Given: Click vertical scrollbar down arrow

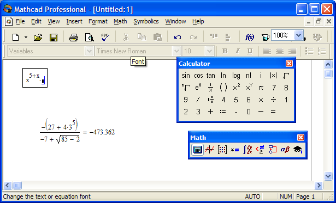Looking at the screenshot, I should coord(328,176).
